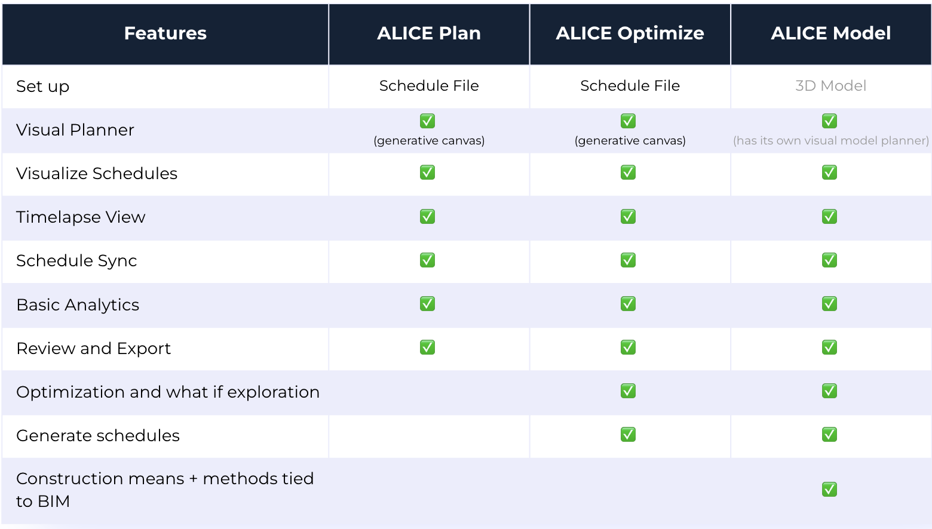Click the Features column header

pos(165,34)
